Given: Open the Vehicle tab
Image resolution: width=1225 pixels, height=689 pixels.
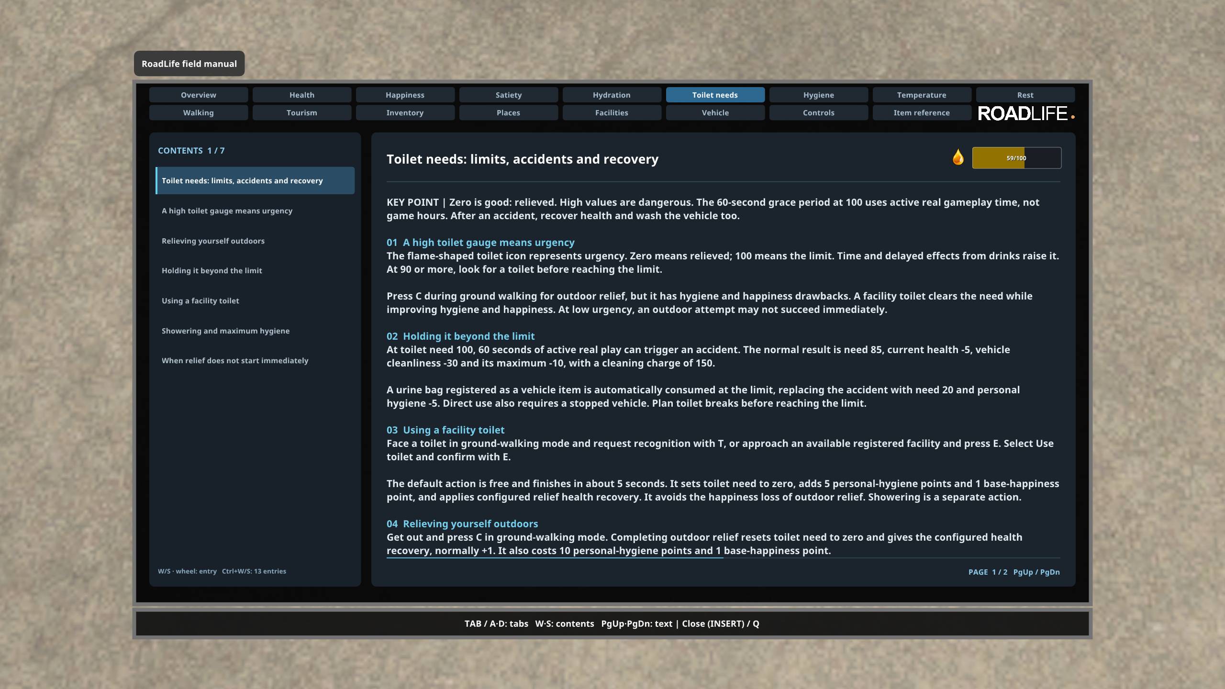Looking at the screenshot, I should (x=715, y=112).
